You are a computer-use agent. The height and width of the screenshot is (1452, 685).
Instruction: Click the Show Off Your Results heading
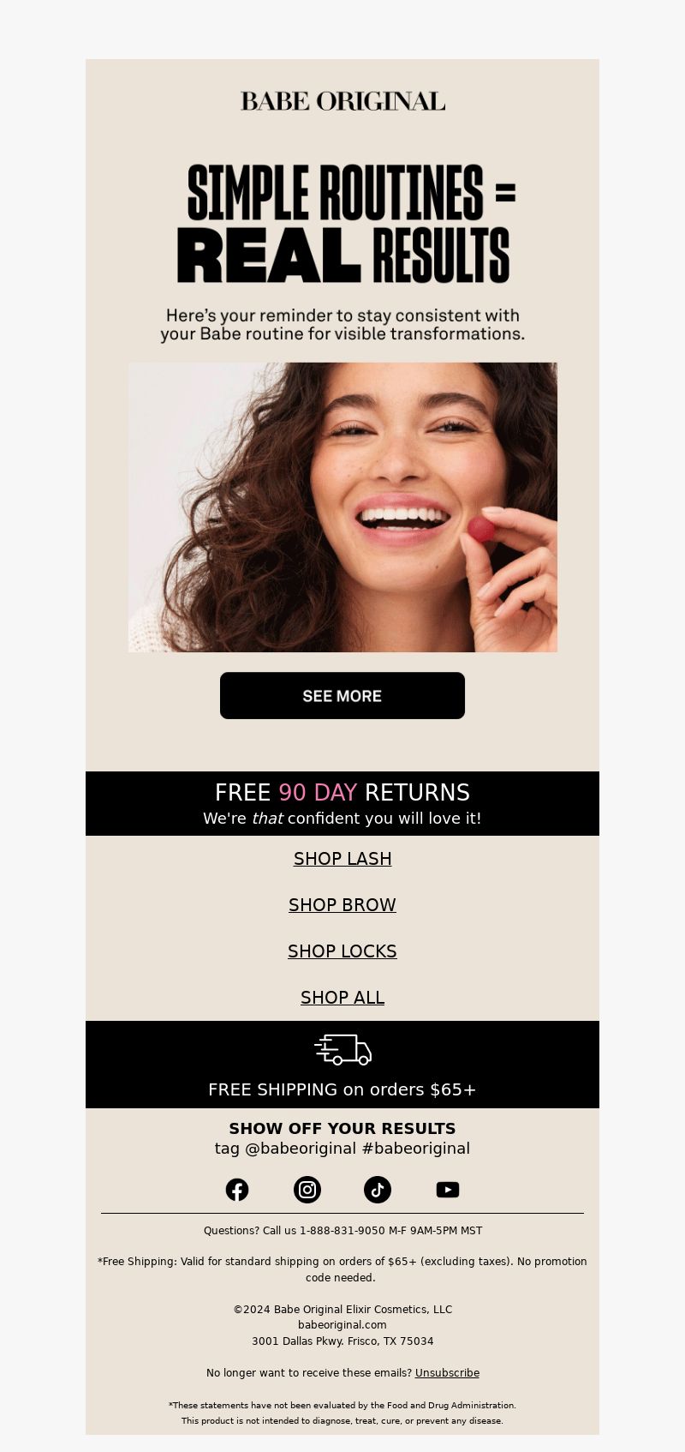pos(342,1129)
